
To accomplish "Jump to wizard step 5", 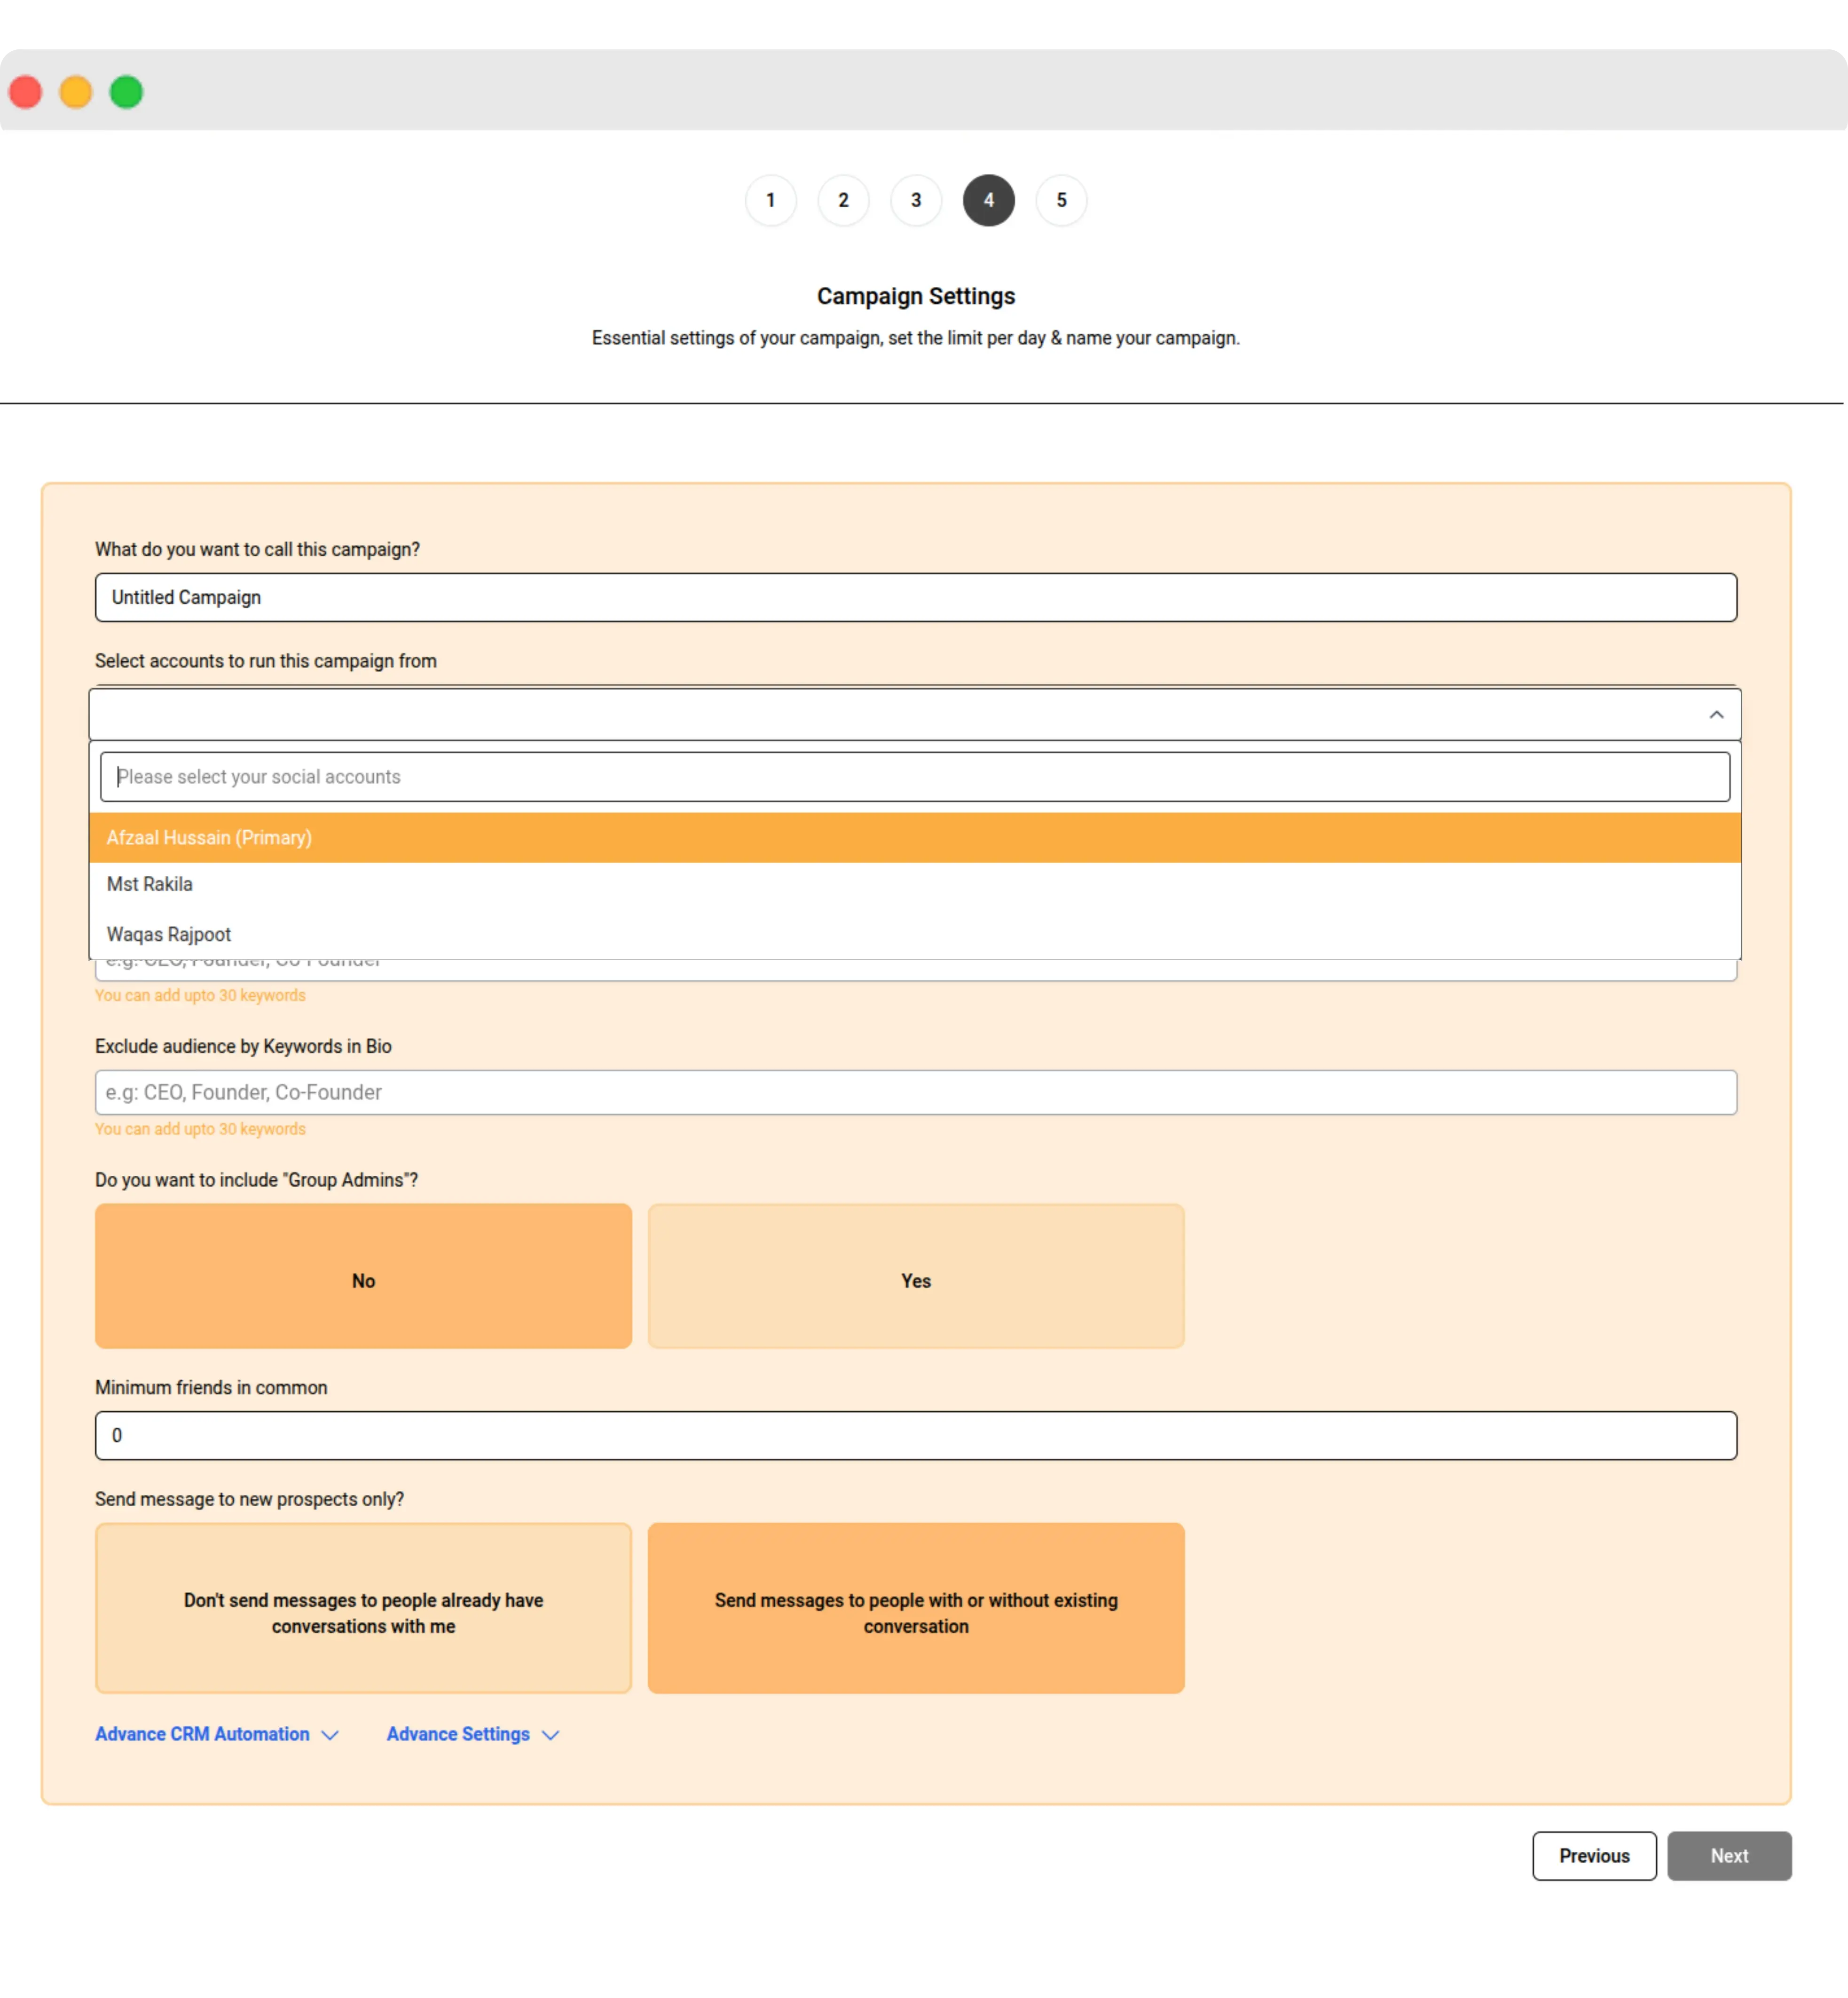I will point(1061,200).
